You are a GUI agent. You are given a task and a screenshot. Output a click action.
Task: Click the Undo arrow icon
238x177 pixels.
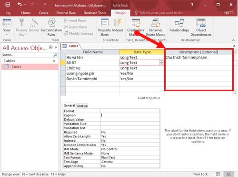20,4
